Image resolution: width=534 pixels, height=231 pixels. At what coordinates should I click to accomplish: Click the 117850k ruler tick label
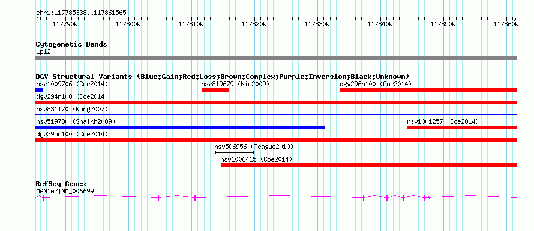coord(443,24)
